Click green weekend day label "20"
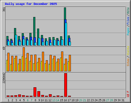The width and height of the screenshot is (131, 103). point(81,100)
